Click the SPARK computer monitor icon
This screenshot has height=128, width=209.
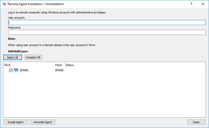pyautogui.click(x=16, y=70)
